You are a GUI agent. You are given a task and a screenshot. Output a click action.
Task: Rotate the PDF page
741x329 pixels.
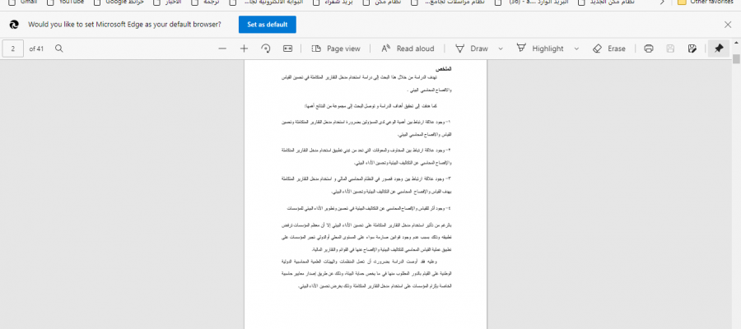[x=266, y=49]
